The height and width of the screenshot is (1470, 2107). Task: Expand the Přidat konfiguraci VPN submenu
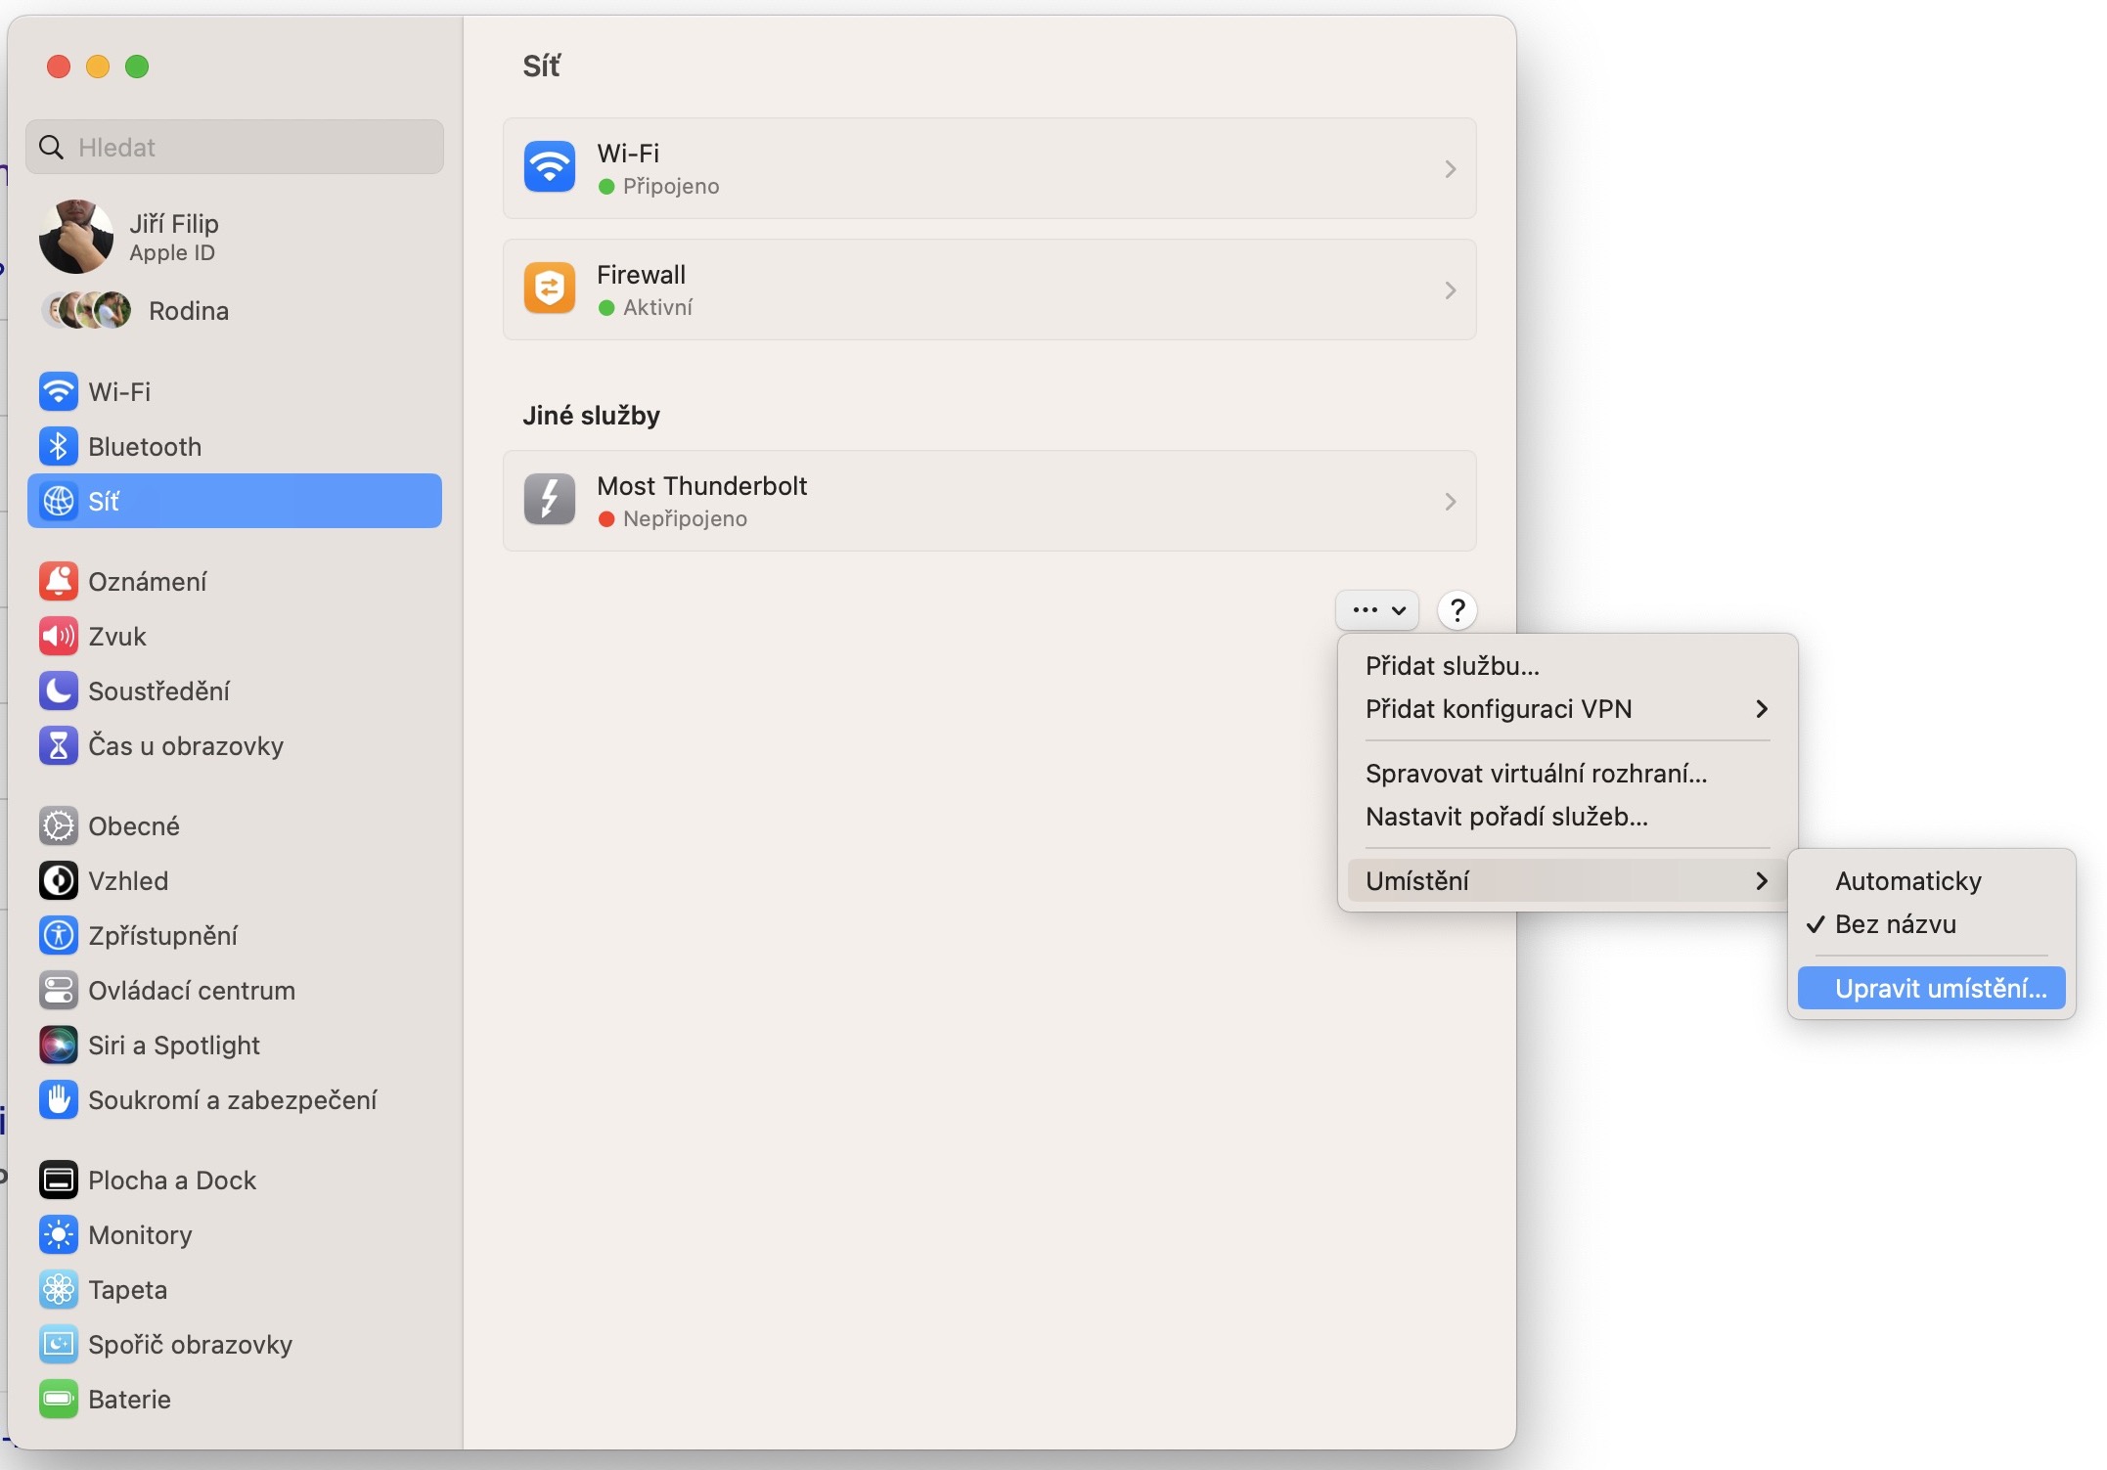[1564, 709]
